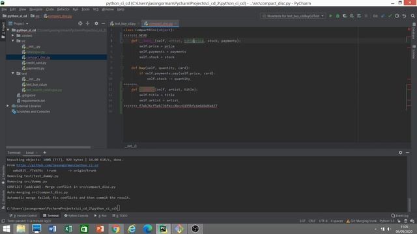Click Git Merging trunk status widget
This screenshot has width=417, height=234.
click(x=362, y=221)
